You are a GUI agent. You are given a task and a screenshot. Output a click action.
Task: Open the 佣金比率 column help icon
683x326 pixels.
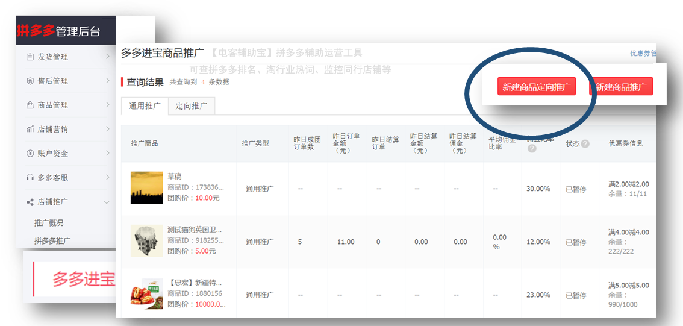[531, 149]
